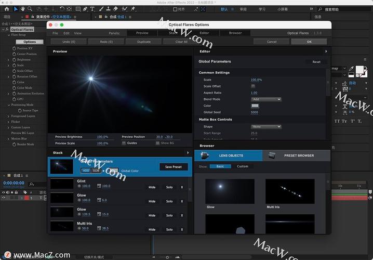Screen dimensions: 373x260
Task: Select the Type text tool
Action: pyautogui.click(x=92, y=9)
